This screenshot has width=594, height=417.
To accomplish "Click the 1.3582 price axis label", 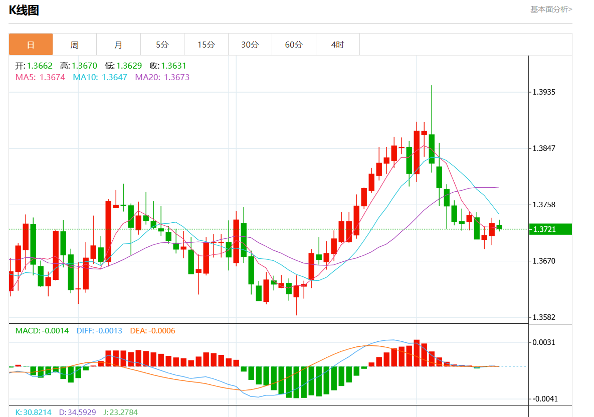I will (544, 317).
